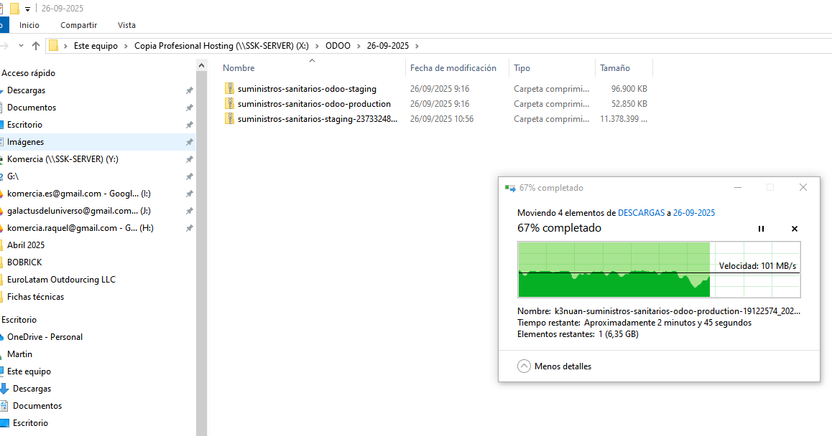832x436 pixels.
Task: Sort by Fecha de modificación column
Action: pyautogui.click(x=453, y=68)
